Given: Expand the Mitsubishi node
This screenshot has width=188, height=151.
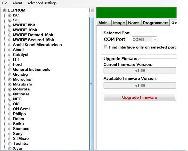Looking at the screenshot, I should click(x=10, y=84).
